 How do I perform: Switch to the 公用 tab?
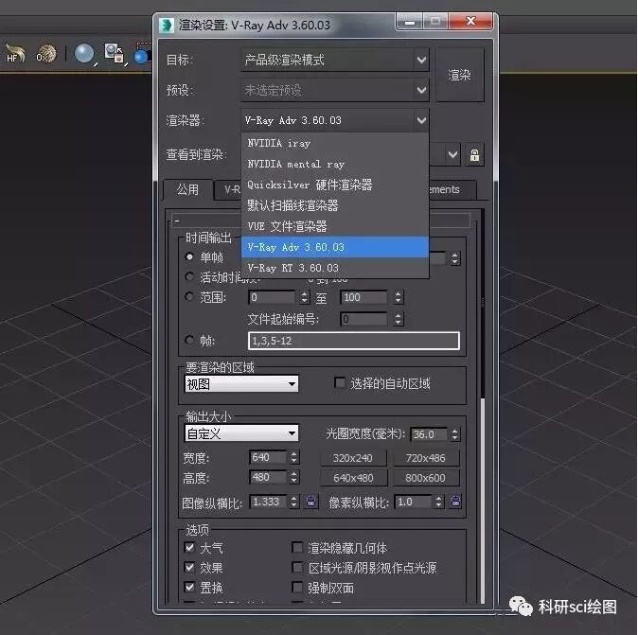pyautogui.click(x=187, y=189)
